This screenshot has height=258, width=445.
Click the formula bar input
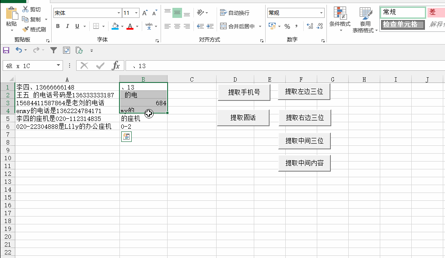pos(285,66)
